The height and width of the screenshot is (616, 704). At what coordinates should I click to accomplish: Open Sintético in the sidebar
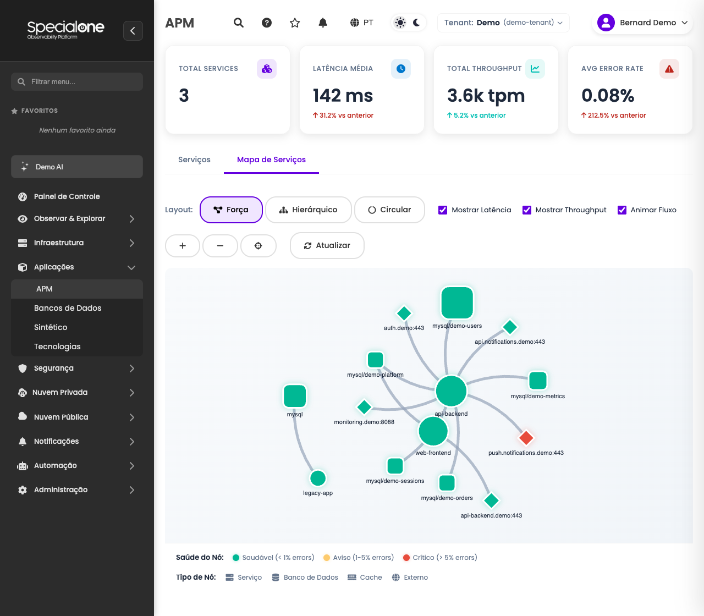point(77,327)
